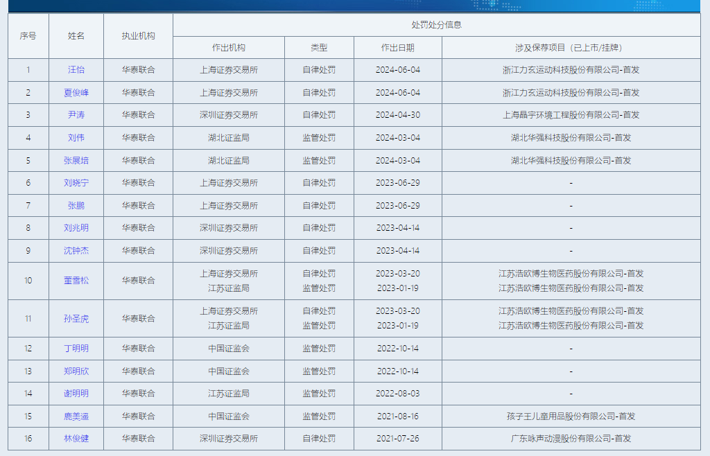The height and width of the screenshot is (456, 710).
Task: Select date 2024-04-30 in row 3
Action: coord(397,115)
